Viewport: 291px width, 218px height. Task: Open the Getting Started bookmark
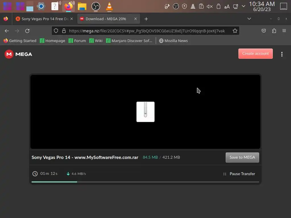tap(20, 41)
